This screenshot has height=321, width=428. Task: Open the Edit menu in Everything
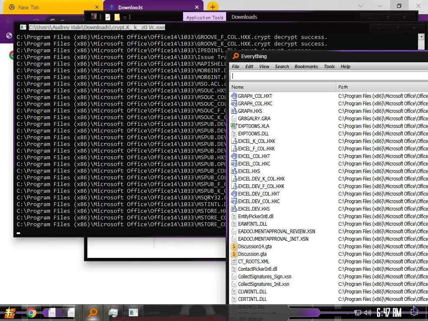[x=249, y=66]
